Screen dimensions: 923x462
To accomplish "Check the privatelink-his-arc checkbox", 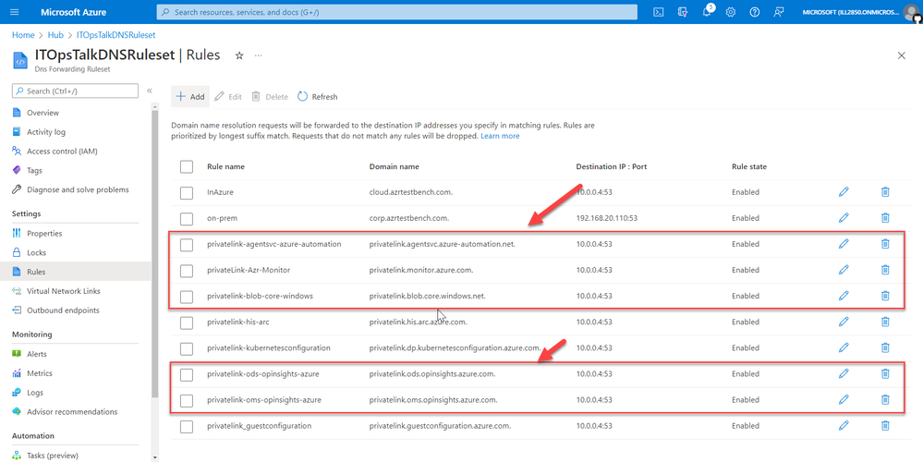I will pos(187,322).
